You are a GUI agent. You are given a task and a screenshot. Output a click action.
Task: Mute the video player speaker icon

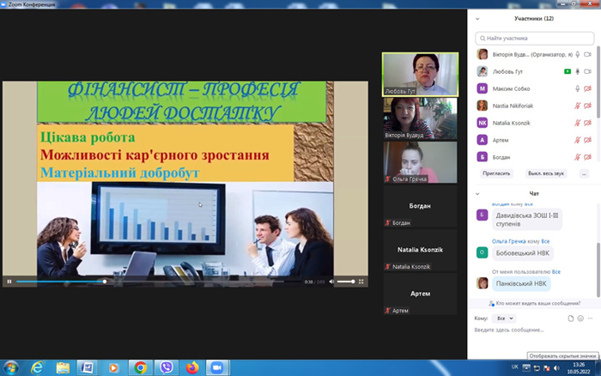pyautogui.click(x=331, y=282)
